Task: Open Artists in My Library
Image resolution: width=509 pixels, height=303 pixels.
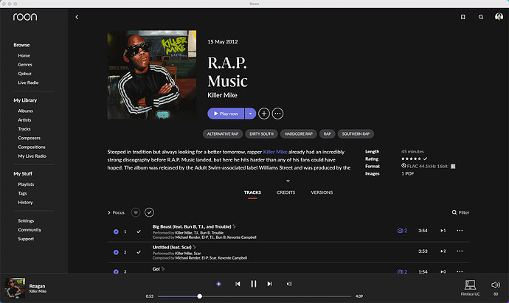Action: pos(24,120)
